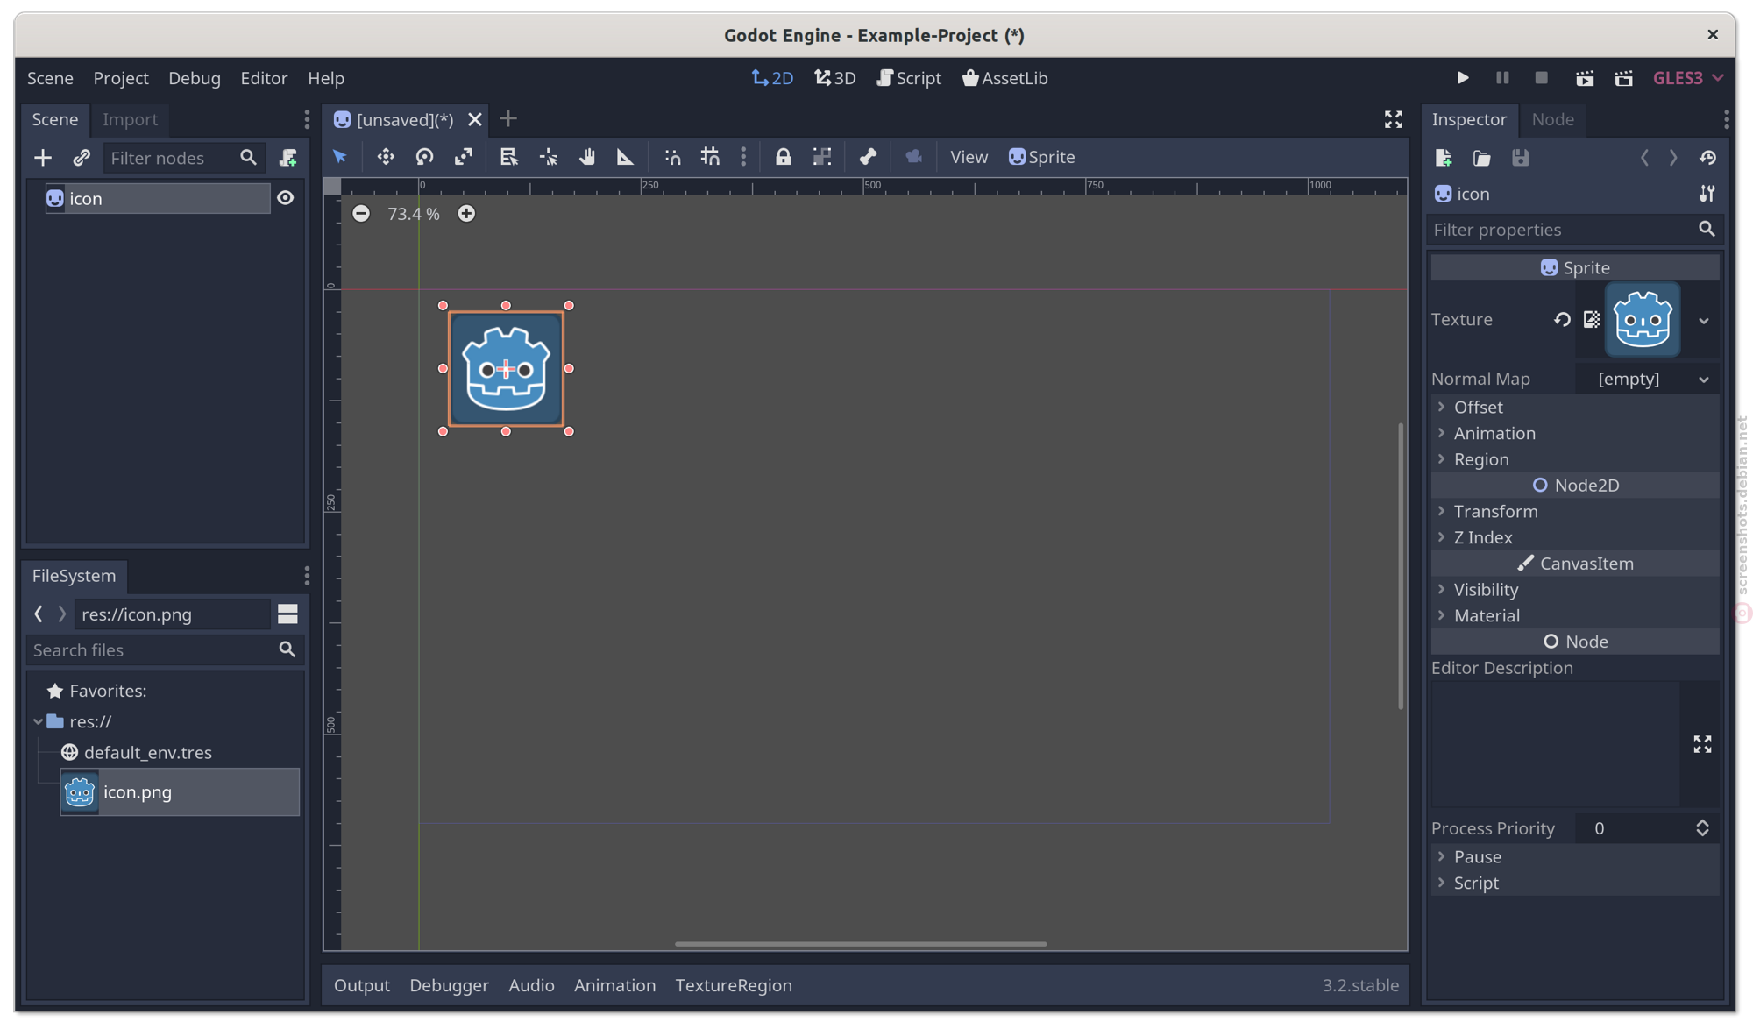1753x1029 pixels.
Task: Open the skeleton bone options icon
Action: [x=868, y=157]
